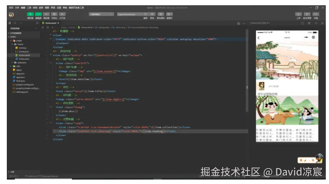
Task: Toggle the Debugger panel button
Action: click(46, 14)
